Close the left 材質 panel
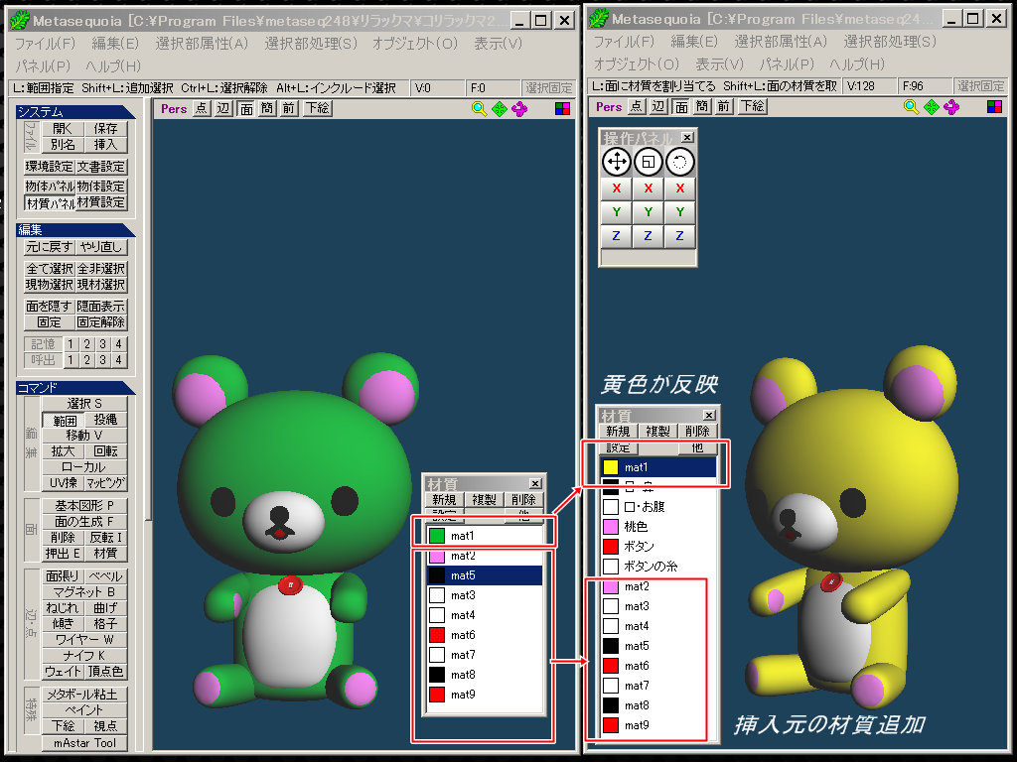 pyautogui.click(x=535, y=483)
